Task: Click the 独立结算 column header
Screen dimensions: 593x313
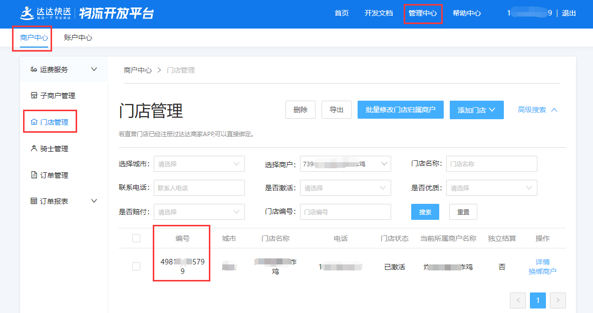Action: pos(502,238)
